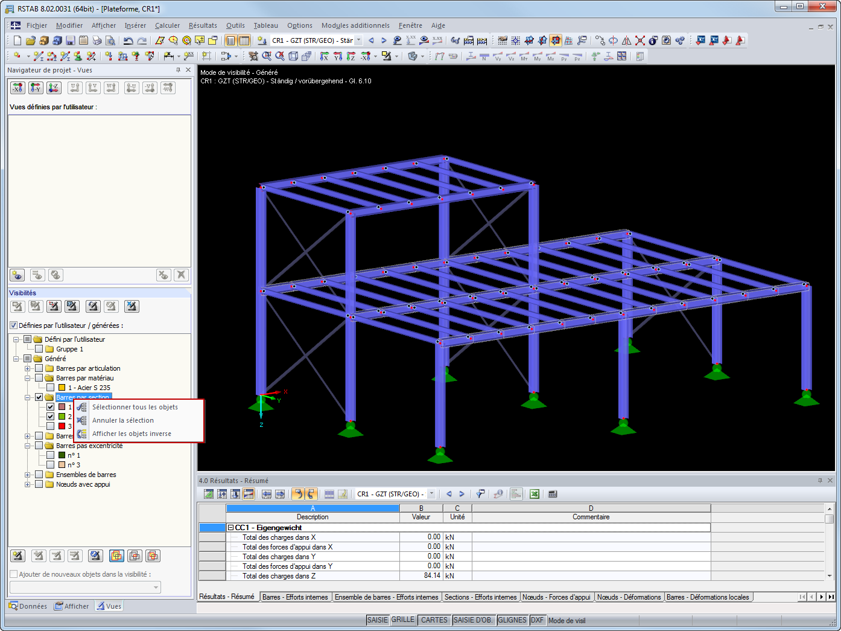Screen dimensions: 841x631
Task: Export results table to Excel
Action: (534, 494)
